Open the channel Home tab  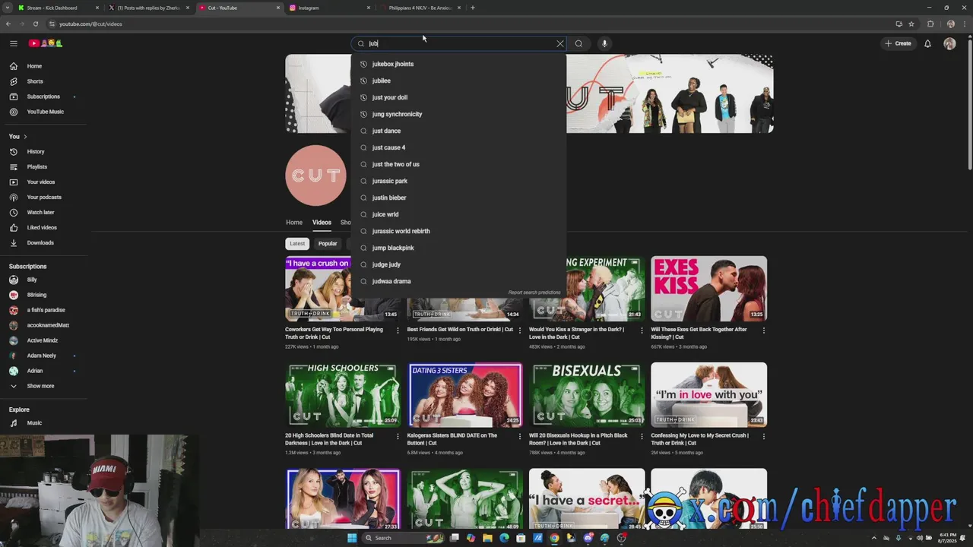click(x=294, y=223)
